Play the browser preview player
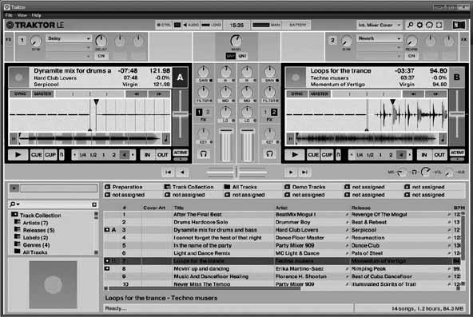The height and width of the screenshot is (317, 473). 14,188
